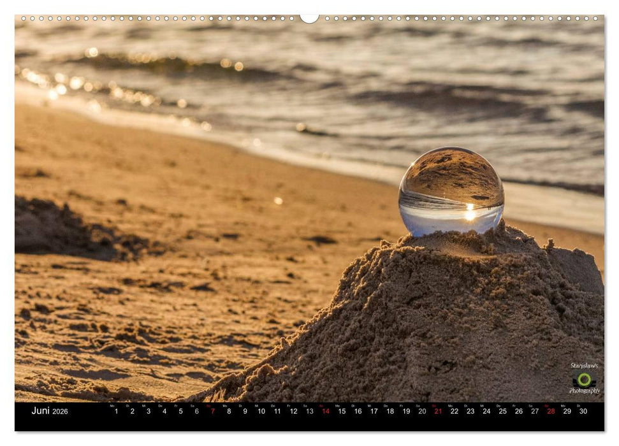Click the glass ball on the sand
This screenshot has height=446, width=619.
(451, 191)
